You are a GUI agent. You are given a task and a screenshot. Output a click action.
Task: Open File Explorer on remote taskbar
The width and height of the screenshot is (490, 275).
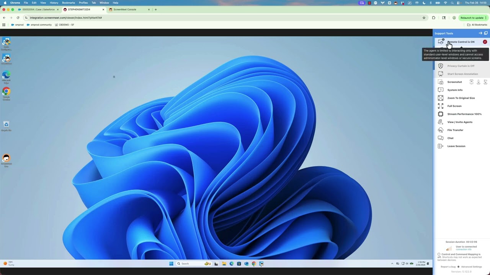tap(224, 264)
